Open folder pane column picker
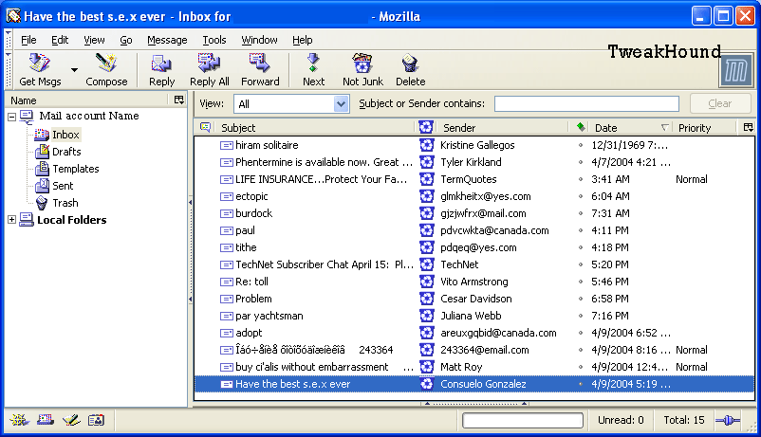 (x=179, y=100)
